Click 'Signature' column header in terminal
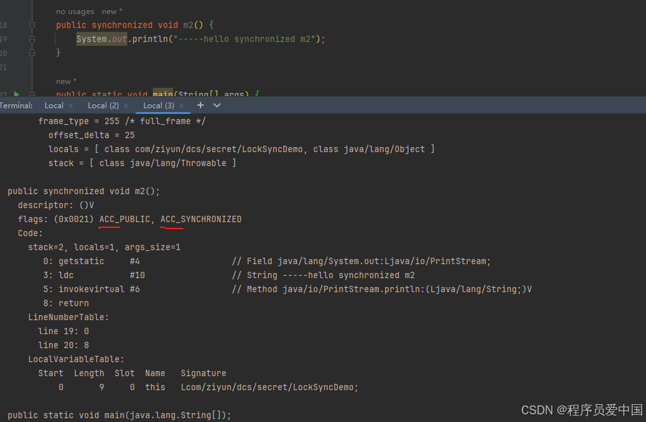This screenshot has width=646, height=422. pos(204,374)
